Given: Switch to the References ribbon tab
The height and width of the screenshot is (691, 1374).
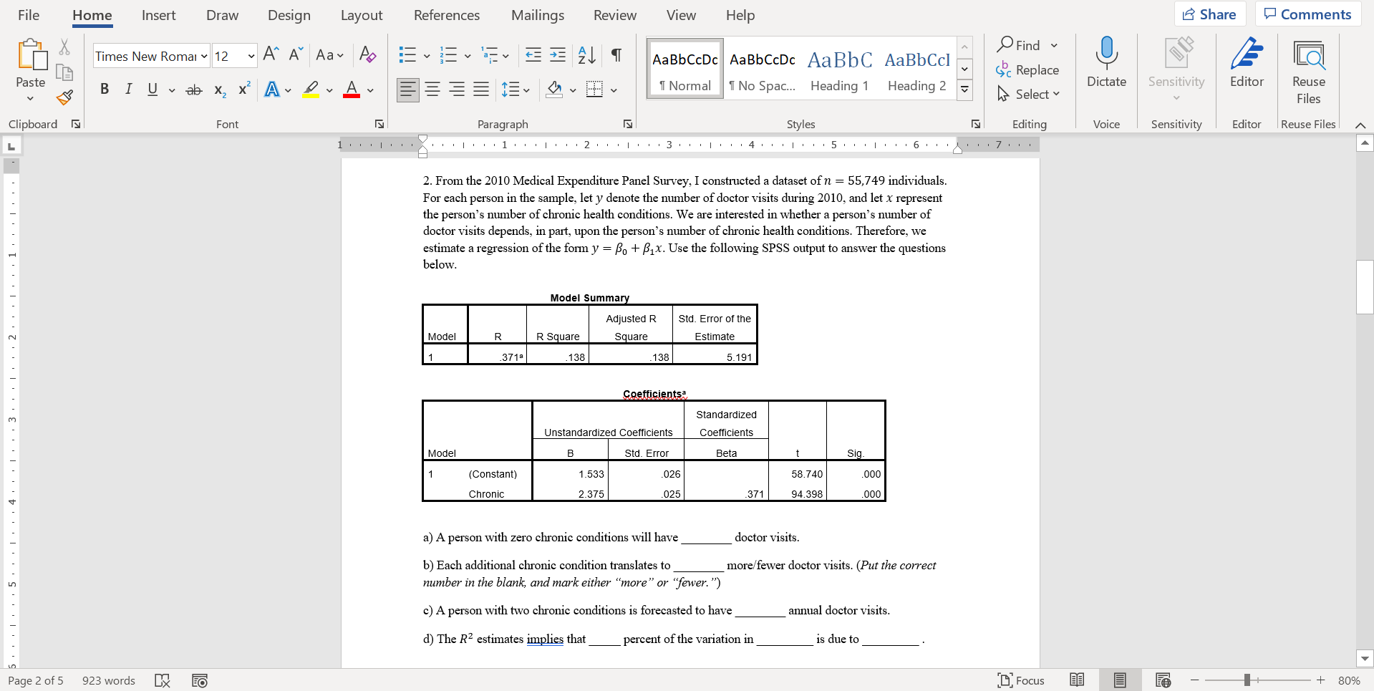Looking at the screenshot, I should (447, 14).
